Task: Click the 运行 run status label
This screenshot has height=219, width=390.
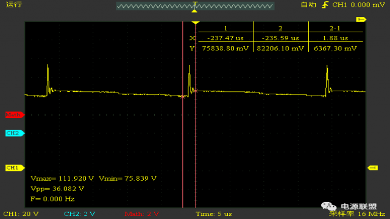Action: pos(14,5)
